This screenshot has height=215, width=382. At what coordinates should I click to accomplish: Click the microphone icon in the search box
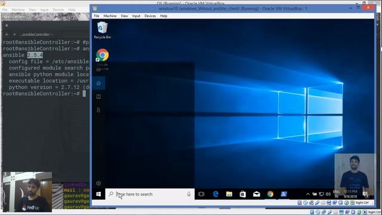[189, 194]
